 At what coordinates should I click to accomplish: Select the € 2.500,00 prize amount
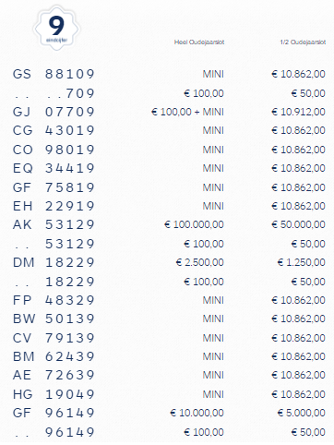point(200,262)
